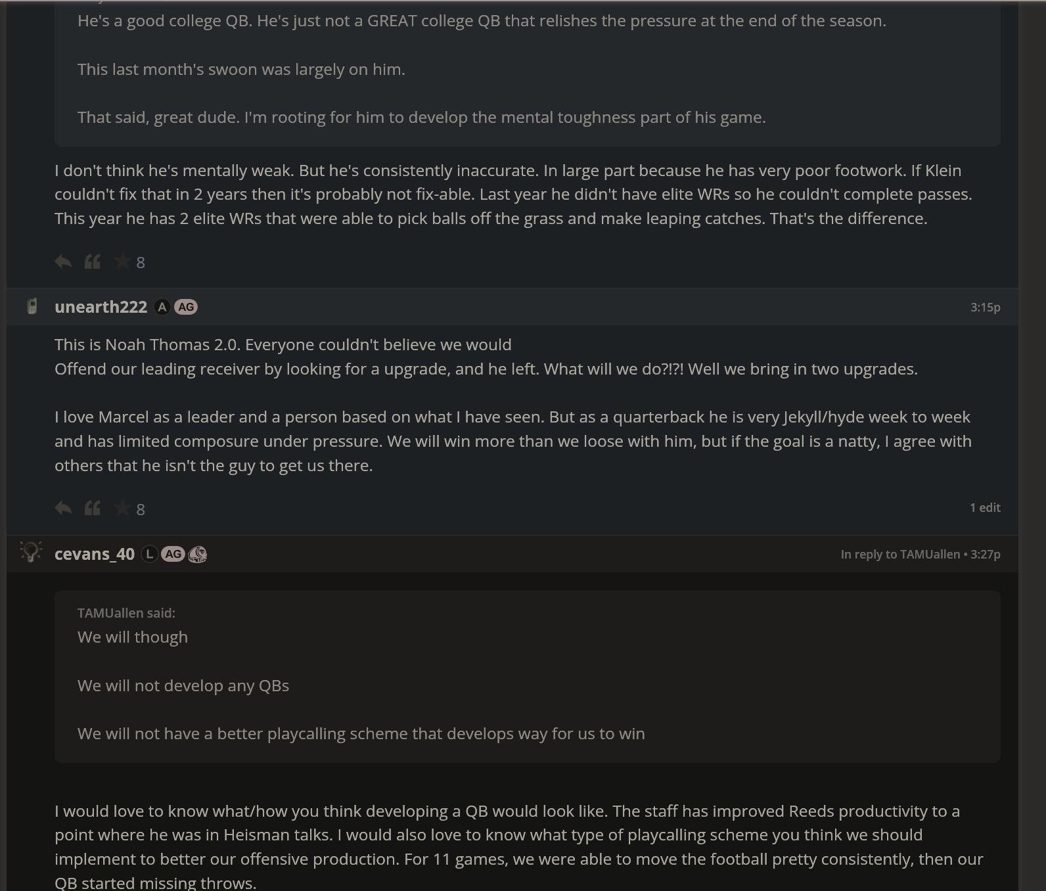Quote the post about poor footwork
Image resolution: width=1046 pixels, height=891 pixels.
click(x=93, y=262)
